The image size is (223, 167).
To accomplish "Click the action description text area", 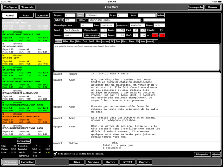I will point(137,57).
